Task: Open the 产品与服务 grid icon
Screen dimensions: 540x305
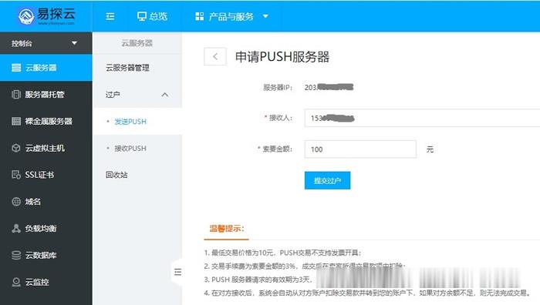Action: (199, 16)
